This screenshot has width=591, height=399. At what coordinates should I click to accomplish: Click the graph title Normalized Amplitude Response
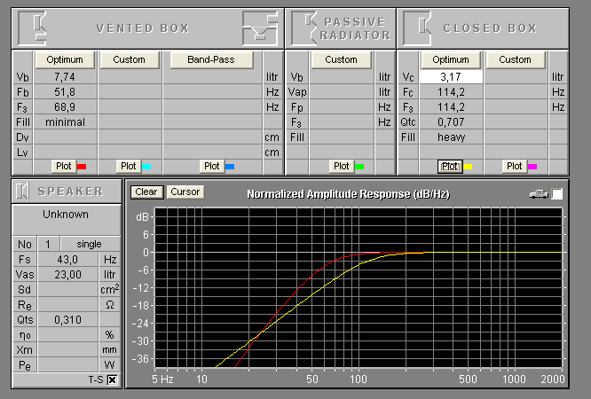[348, 194]
